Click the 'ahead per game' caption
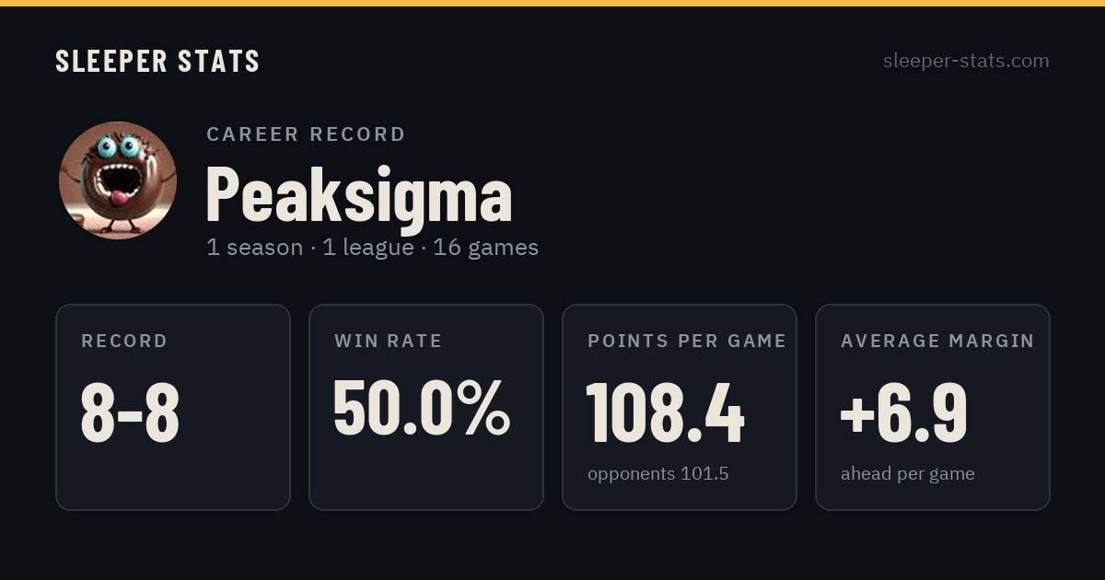Screen dimensions: 1105x580 point(907,474)
